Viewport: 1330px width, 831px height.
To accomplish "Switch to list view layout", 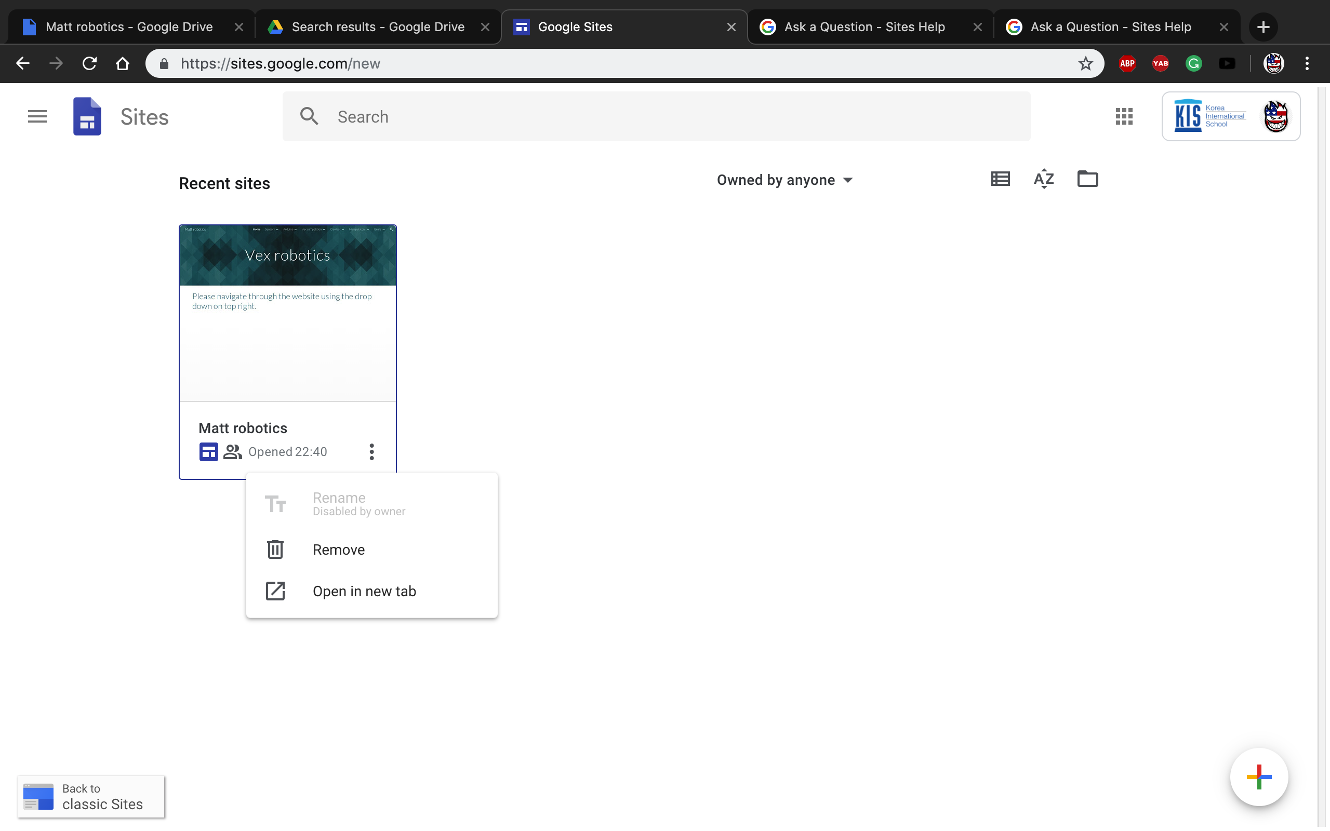I will pyautogui.click(x=1000, y=179).
